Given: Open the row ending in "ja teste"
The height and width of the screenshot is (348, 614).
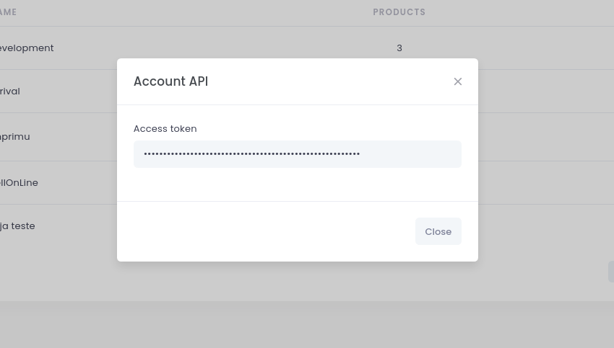Looking at the screenshot, I should point(17,226).
